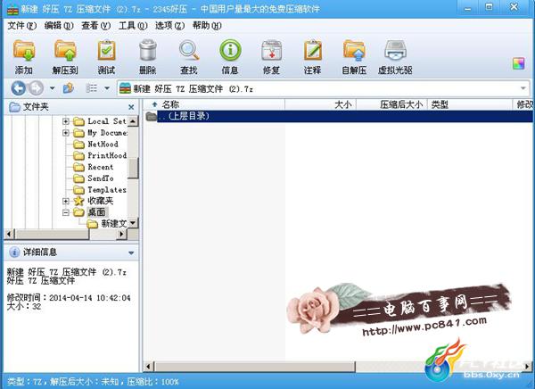Screen dimensions: 535x389
Task: Click the 测试 (Test) toolbar icon
Action: 106,51
